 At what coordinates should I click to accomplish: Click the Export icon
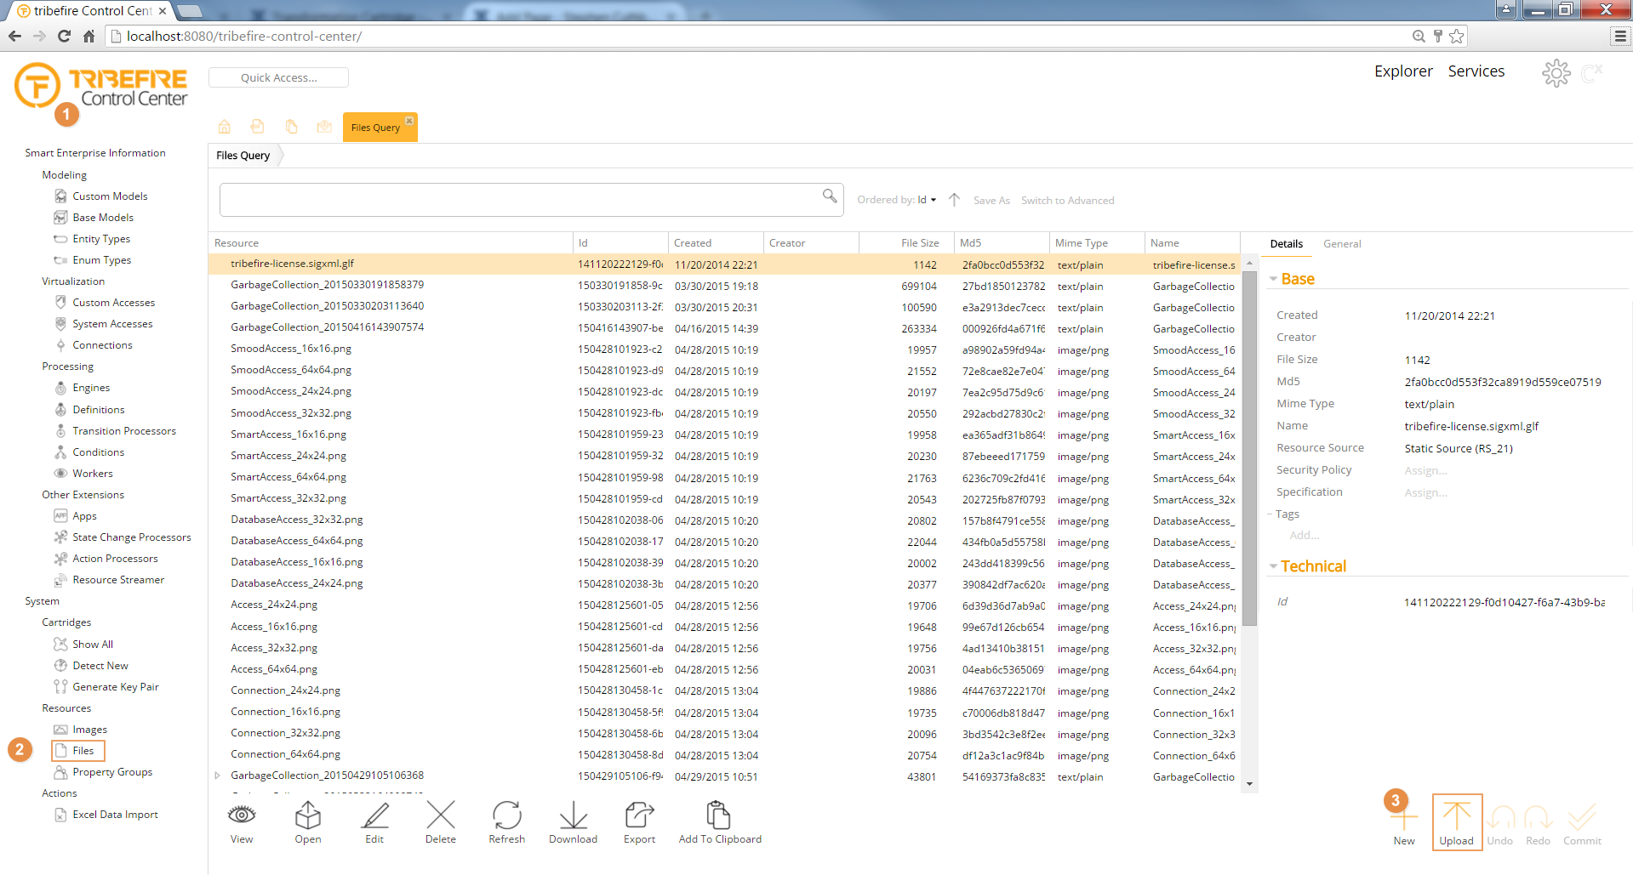pyautogui.click(x=639, y=816)
